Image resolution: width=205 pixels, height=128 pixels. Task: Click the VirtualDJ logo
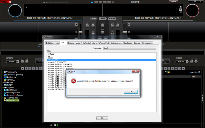[6, 2]
